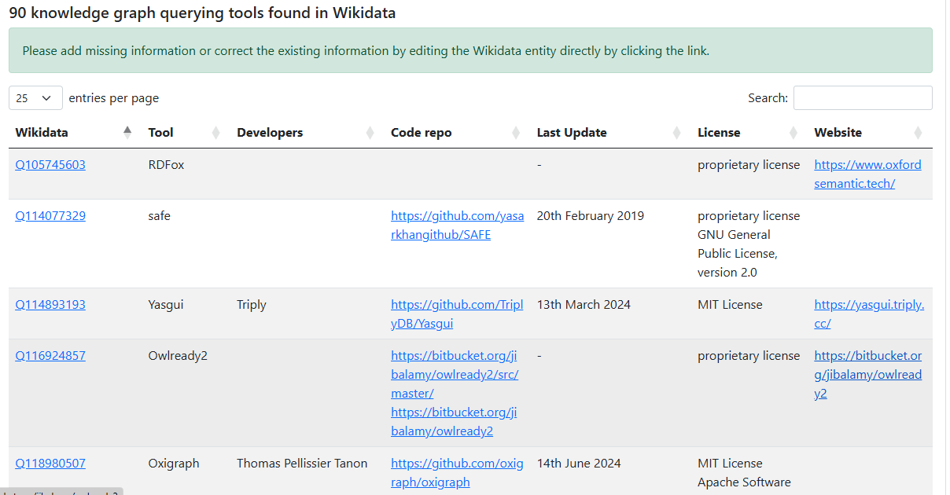The height and width of the screenshot is (495, 950).
Task: Open the entries per page dropdown
Action: (35, 98)
